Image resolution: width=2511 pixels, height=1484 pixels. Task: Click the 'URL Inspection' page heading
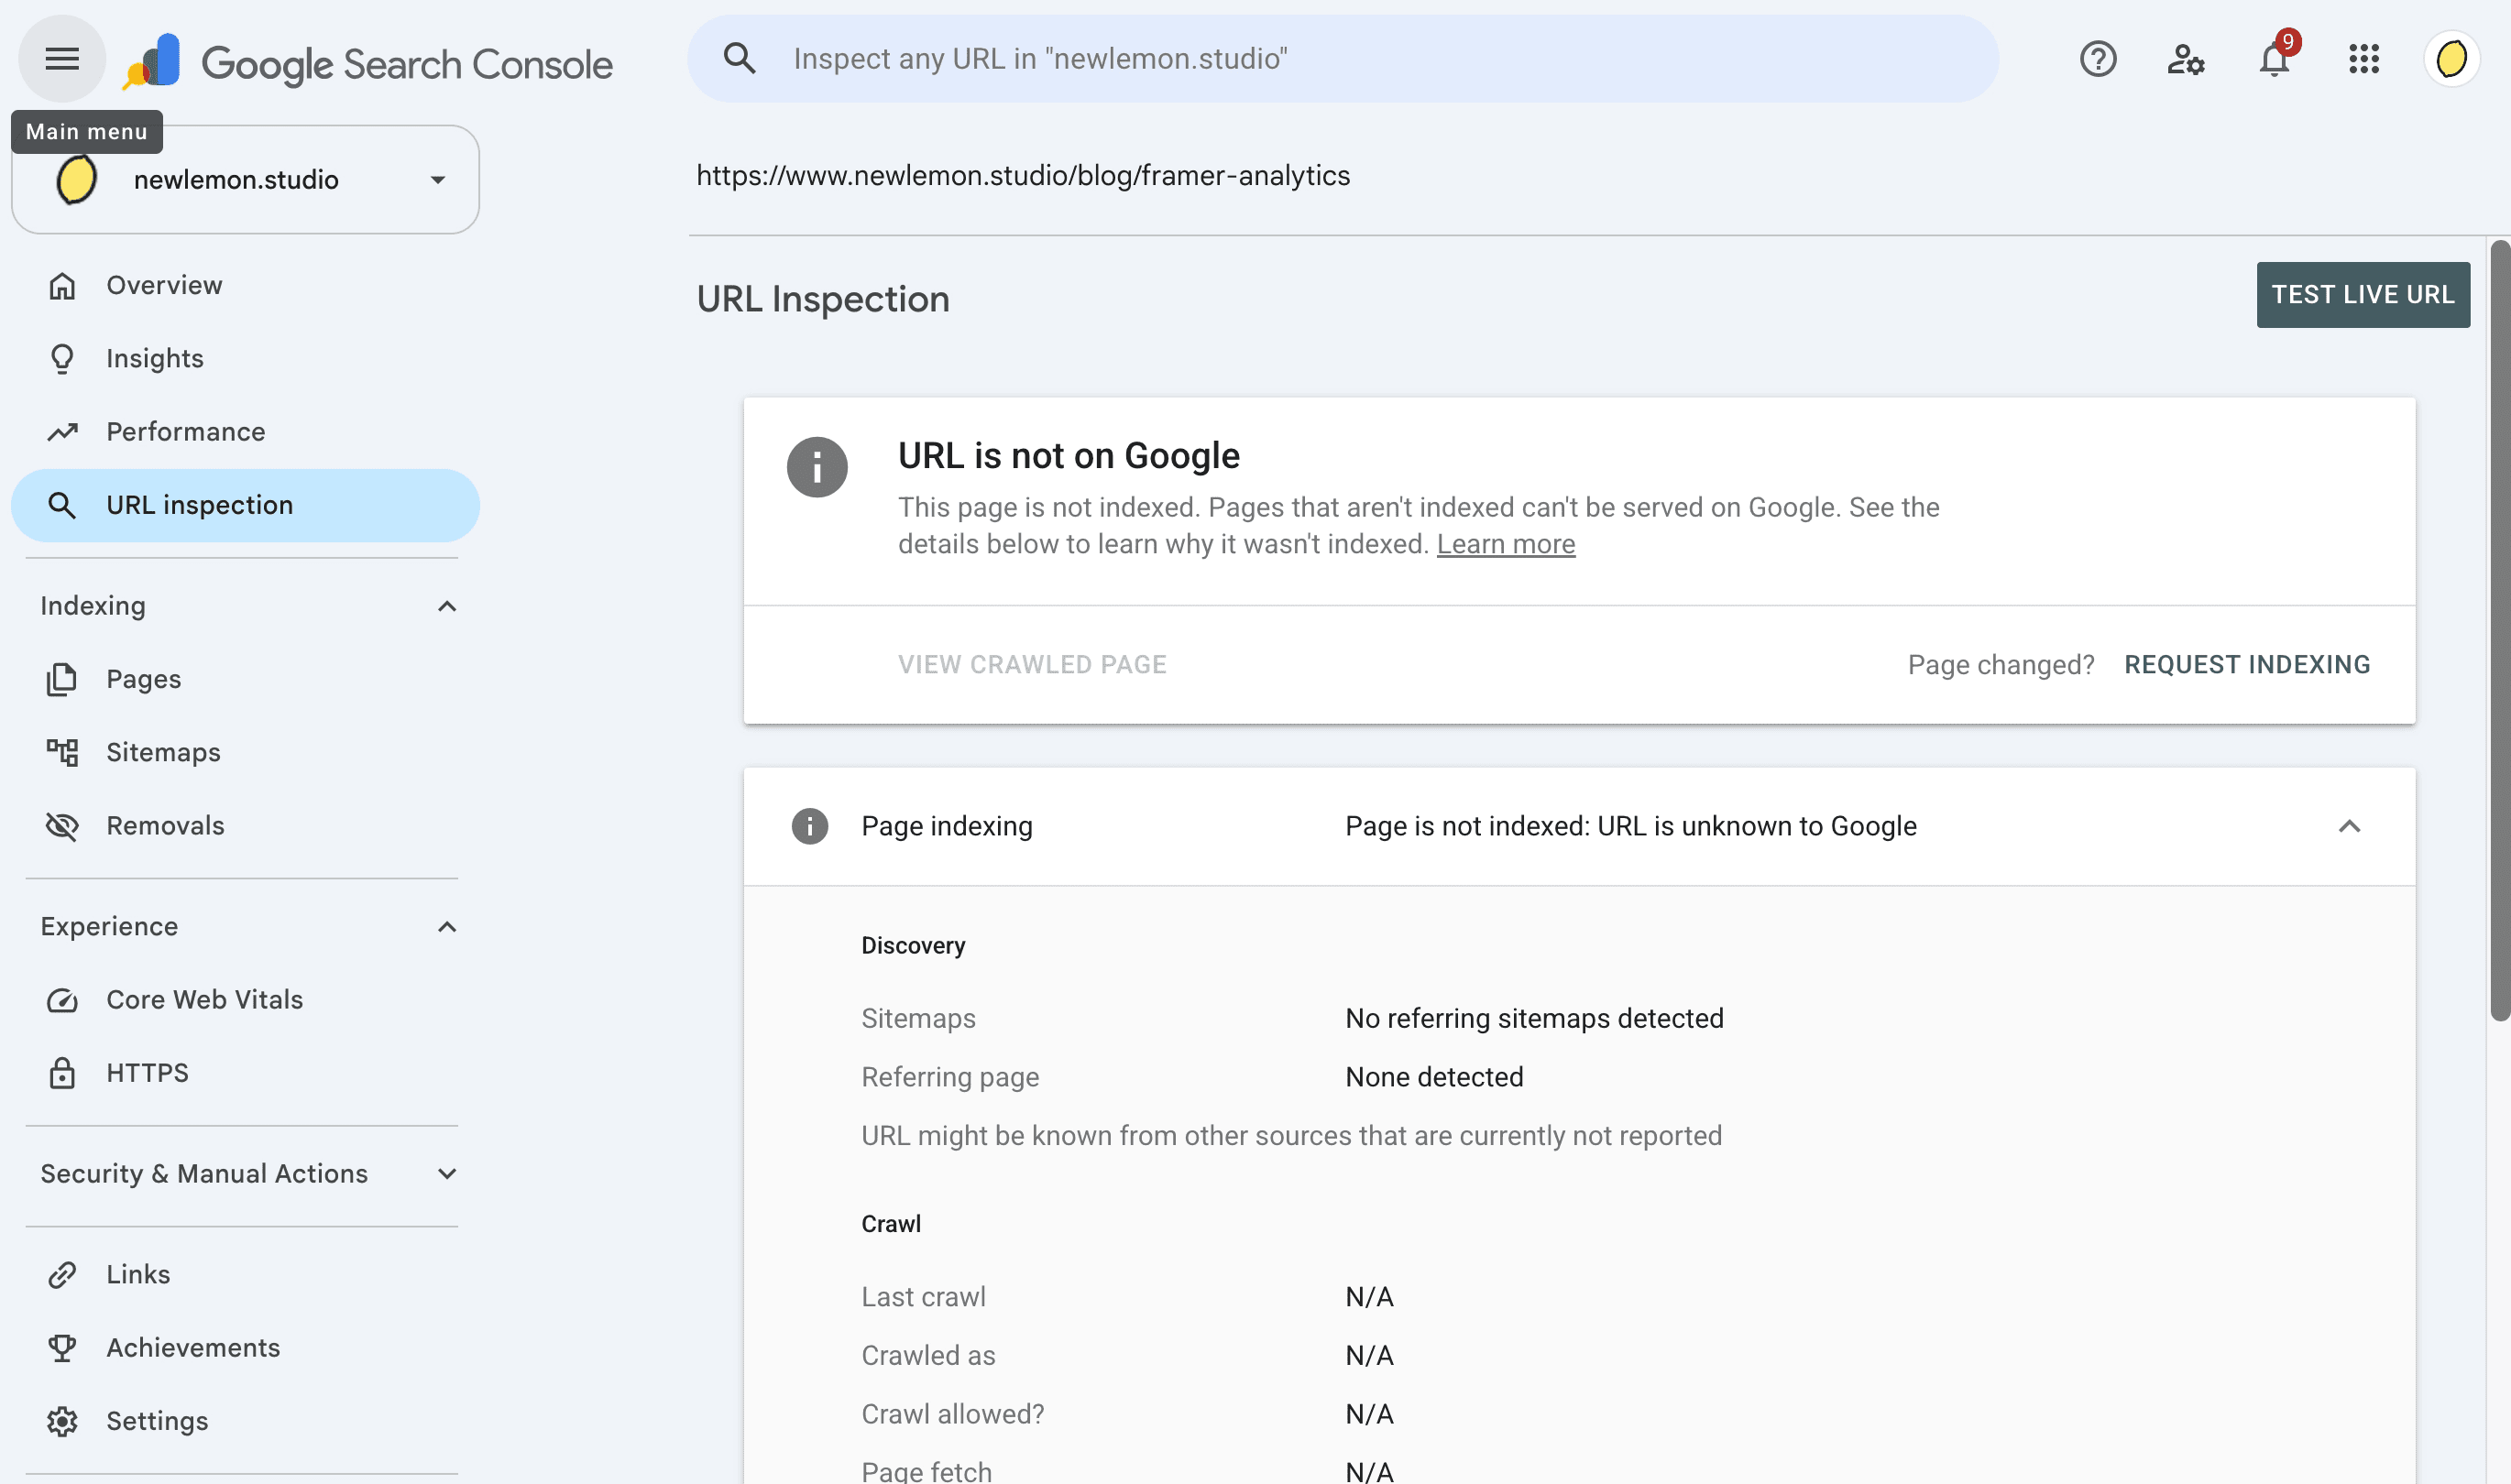click(x=822, y=299)
